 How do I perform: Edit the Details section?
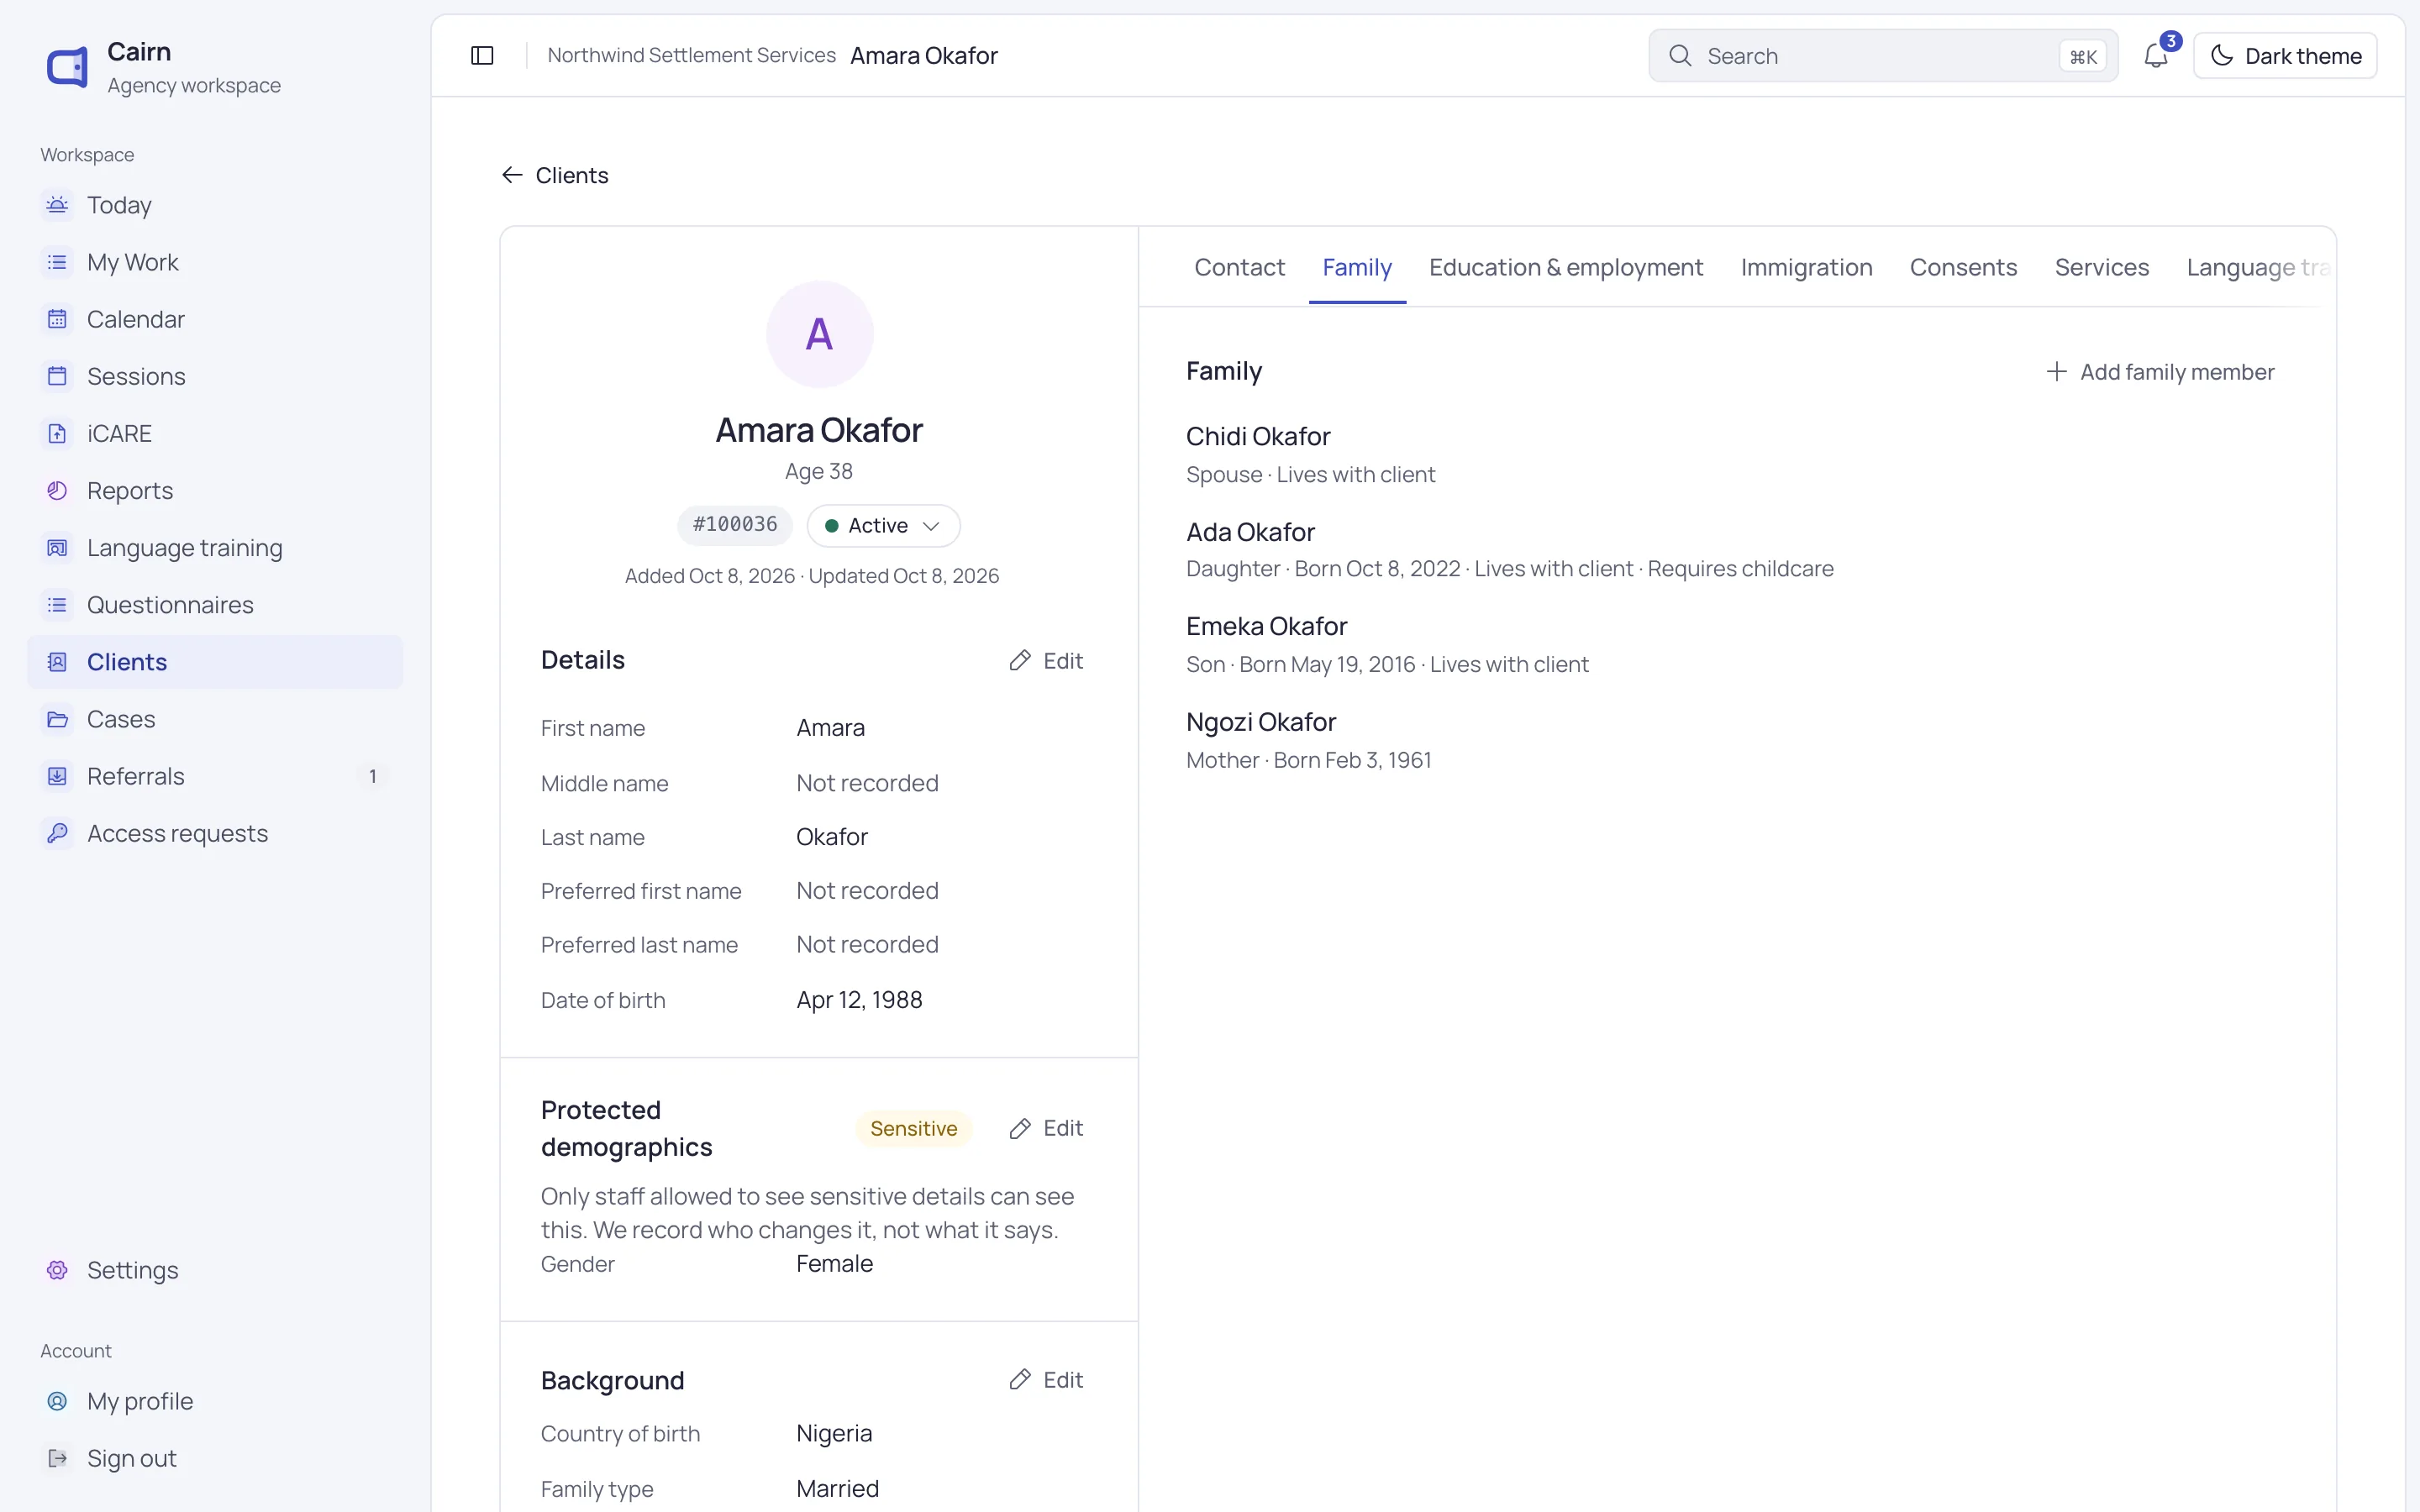tap(1046, 661)
